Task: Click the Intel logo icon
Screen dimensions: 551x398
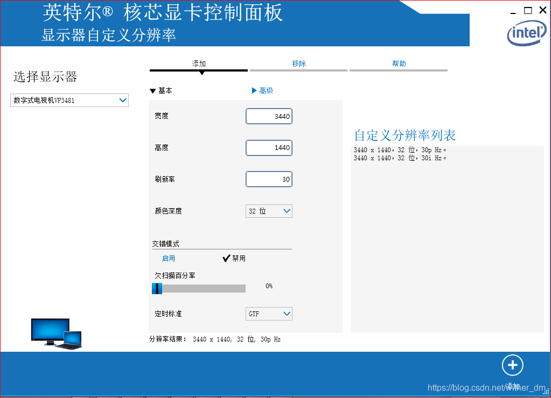Action: (527, 32)
